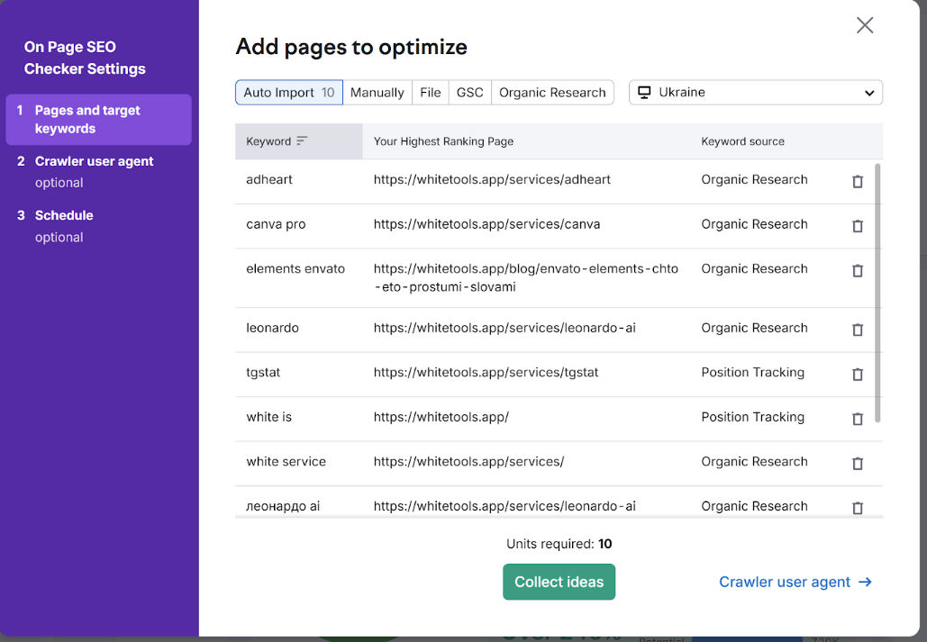The image size is (927, 642).
Task: Close the Add pages dialog
Action: [864, 25]
